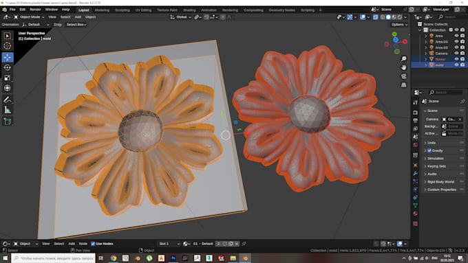Pick the Scale tool
Image resolution: width=468 pixels, height=263 pixels.
[8, 78]
